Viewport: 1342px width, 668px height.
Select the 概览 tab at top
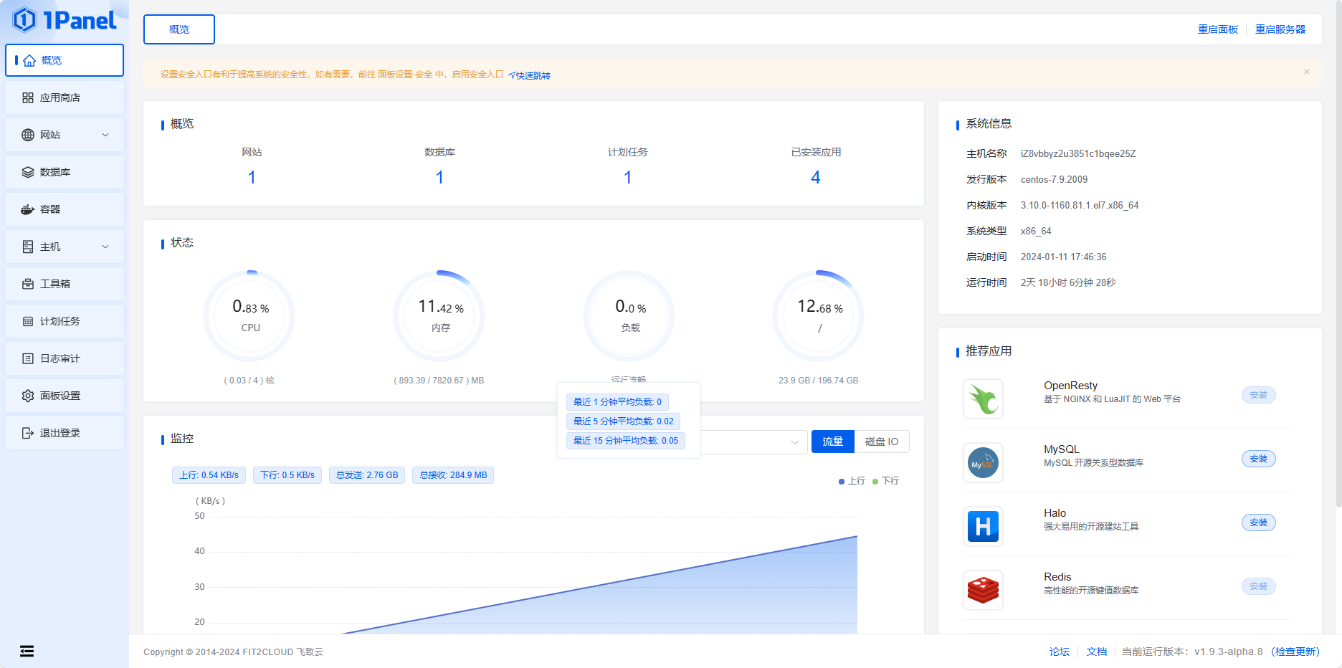pos(179,29)
